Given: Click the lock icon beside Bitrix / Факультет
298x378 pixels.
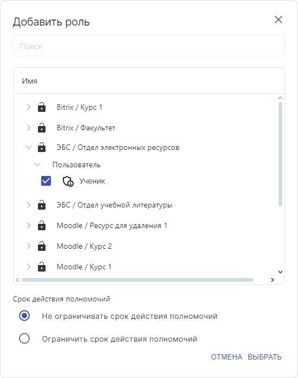Looking at the screenshot, I should [42, 128].
